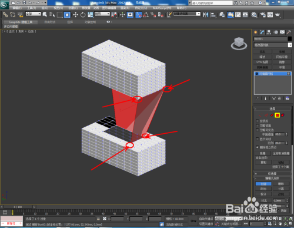Screen dimensions: 294x228
Task: Open the Curve Editor
Action: point(238,15)
